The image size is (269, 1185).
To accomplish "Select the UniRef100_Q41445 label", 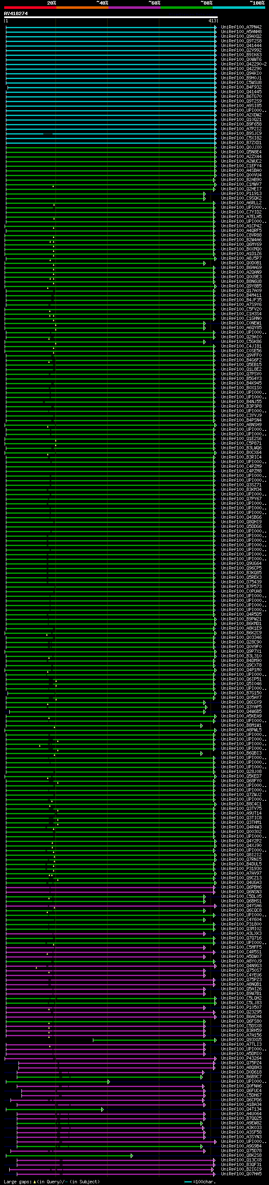I will (241, 92).
